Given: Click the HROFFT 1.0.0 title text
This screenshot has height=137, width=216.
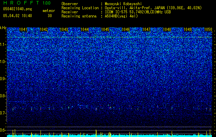Looking at the screenshot, I should click(27, 3).
